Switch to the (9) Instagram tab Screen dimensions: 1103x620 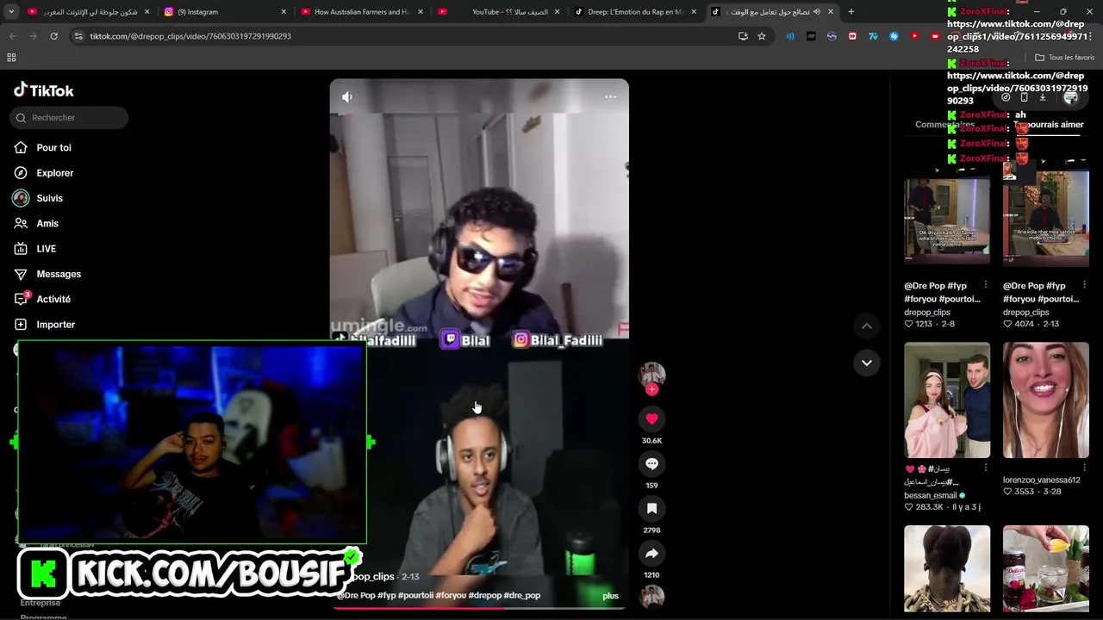[226, 12]
